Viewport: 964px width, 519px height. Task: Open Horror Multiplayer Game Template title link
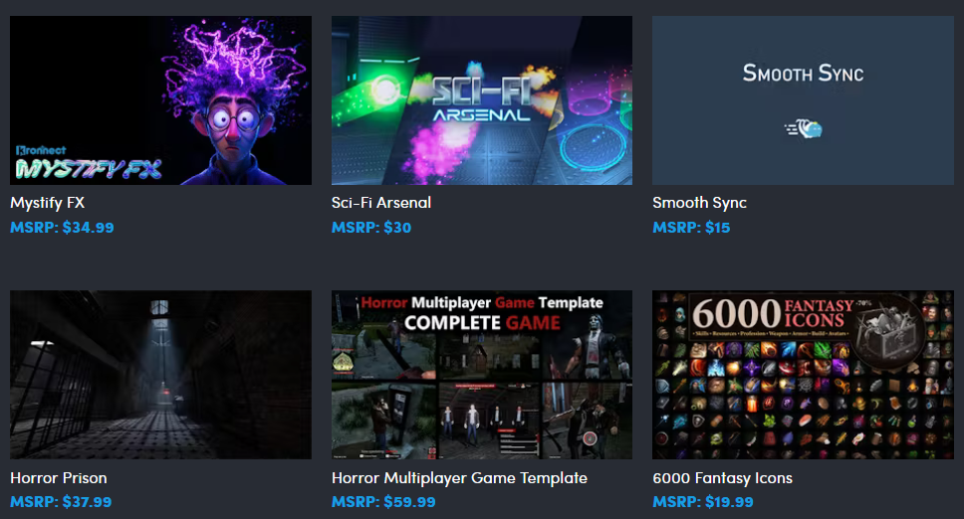pos(459,477)
